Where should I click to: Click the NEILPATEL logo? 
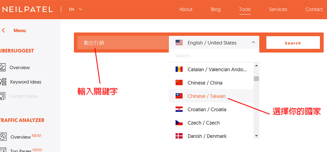click(x=27, y=9)
